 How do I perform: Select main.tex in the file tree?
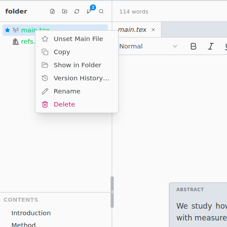coord(55,30)
